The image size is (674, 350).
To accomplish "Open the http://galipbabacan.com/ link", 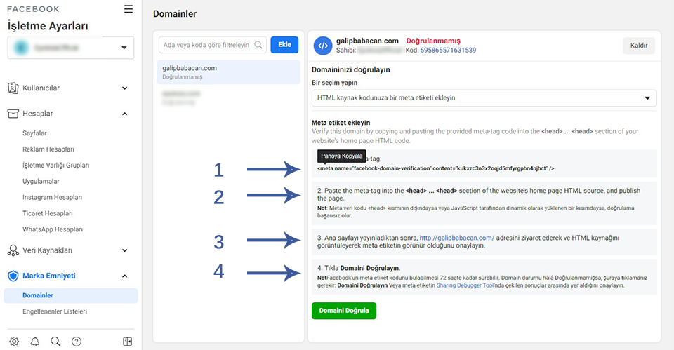I will click(x=457, y=238).
